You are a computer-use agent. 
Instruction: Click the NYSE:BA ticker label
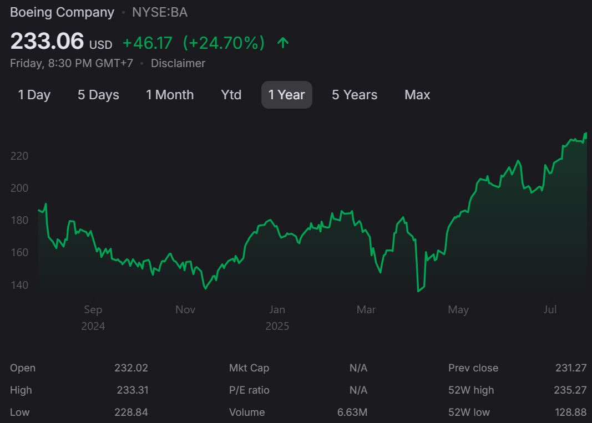(x=160, y=12)
